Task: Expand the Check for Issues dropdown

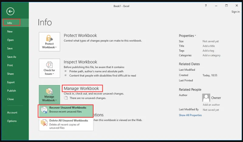Action: [50, 68]
